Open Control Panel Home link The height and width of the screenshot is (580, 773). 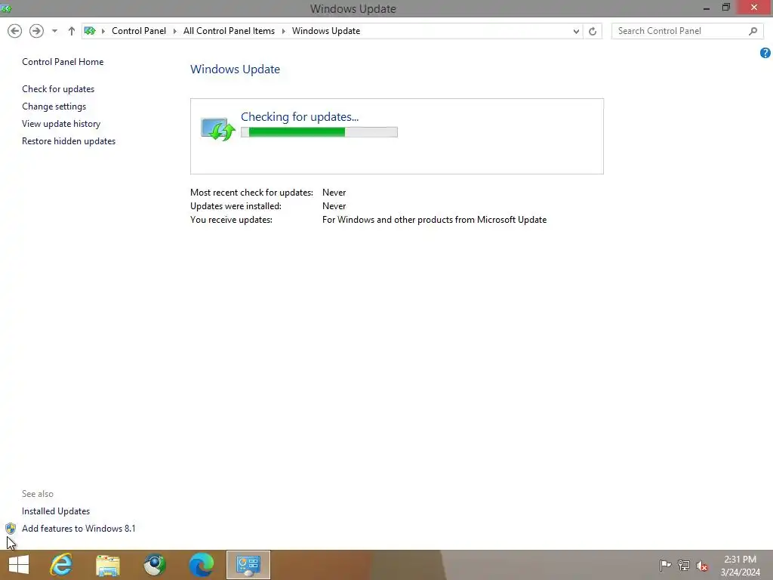(63, 62)
